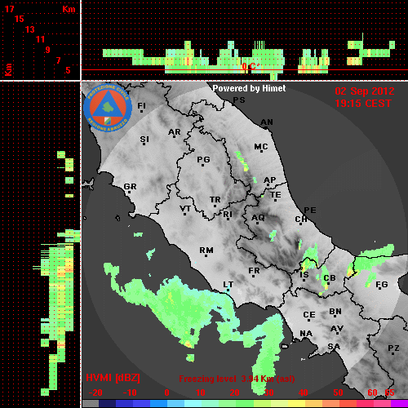This screenshot has width=408, height=408.
Task: Click the rotated vertical 'Km' axis label
Action: click(9, 69)
